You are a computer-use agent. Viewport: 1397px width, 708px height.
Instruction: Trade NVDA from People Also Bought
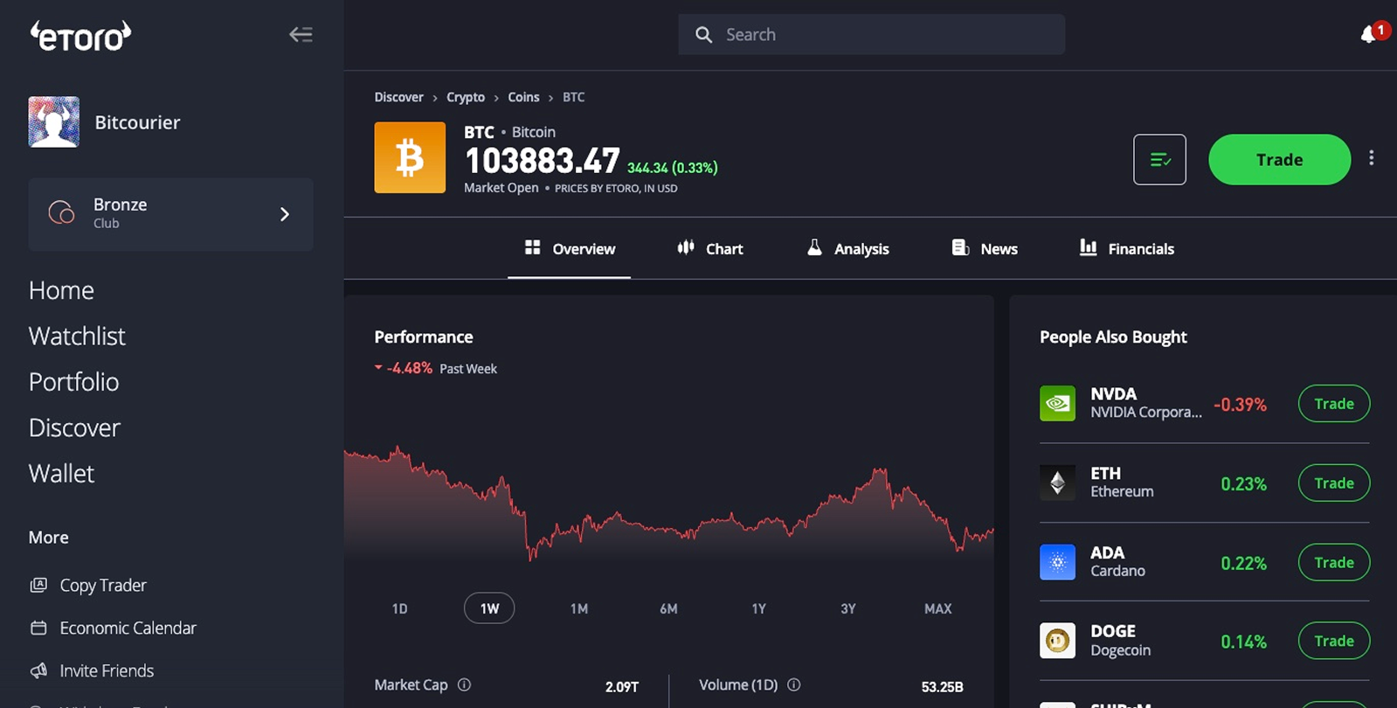1334,404
